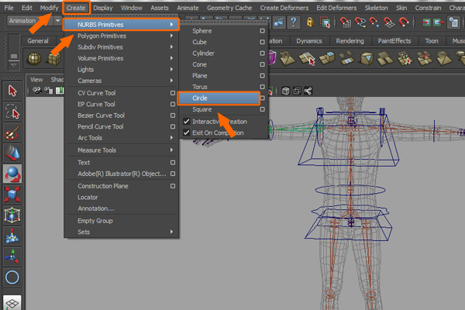Click the blue circle last-tool icon
Image resolution: width=465 pixels, height=310 pixels.
12,277
